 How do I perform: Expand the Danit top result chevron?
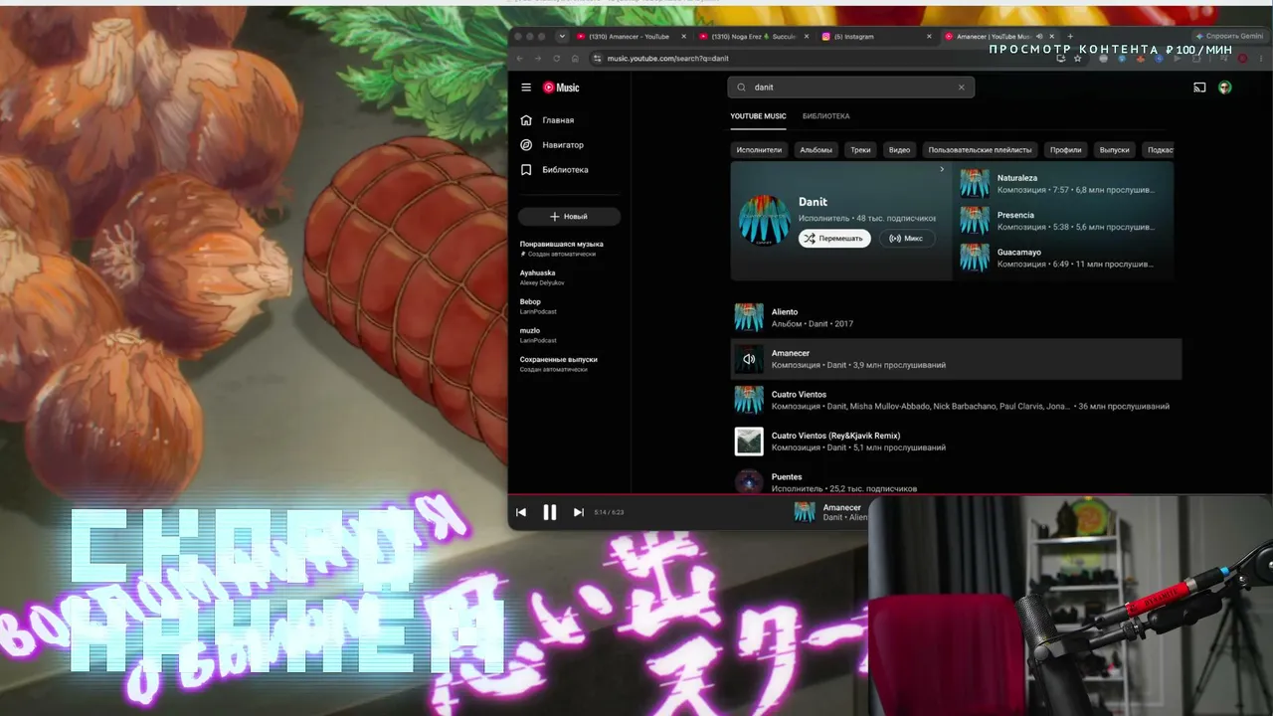click(x=942, y=169)
